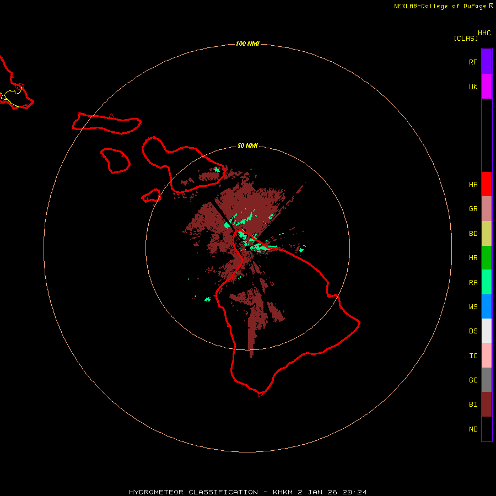Click the 50 NMI range ring label

(247, 145)
